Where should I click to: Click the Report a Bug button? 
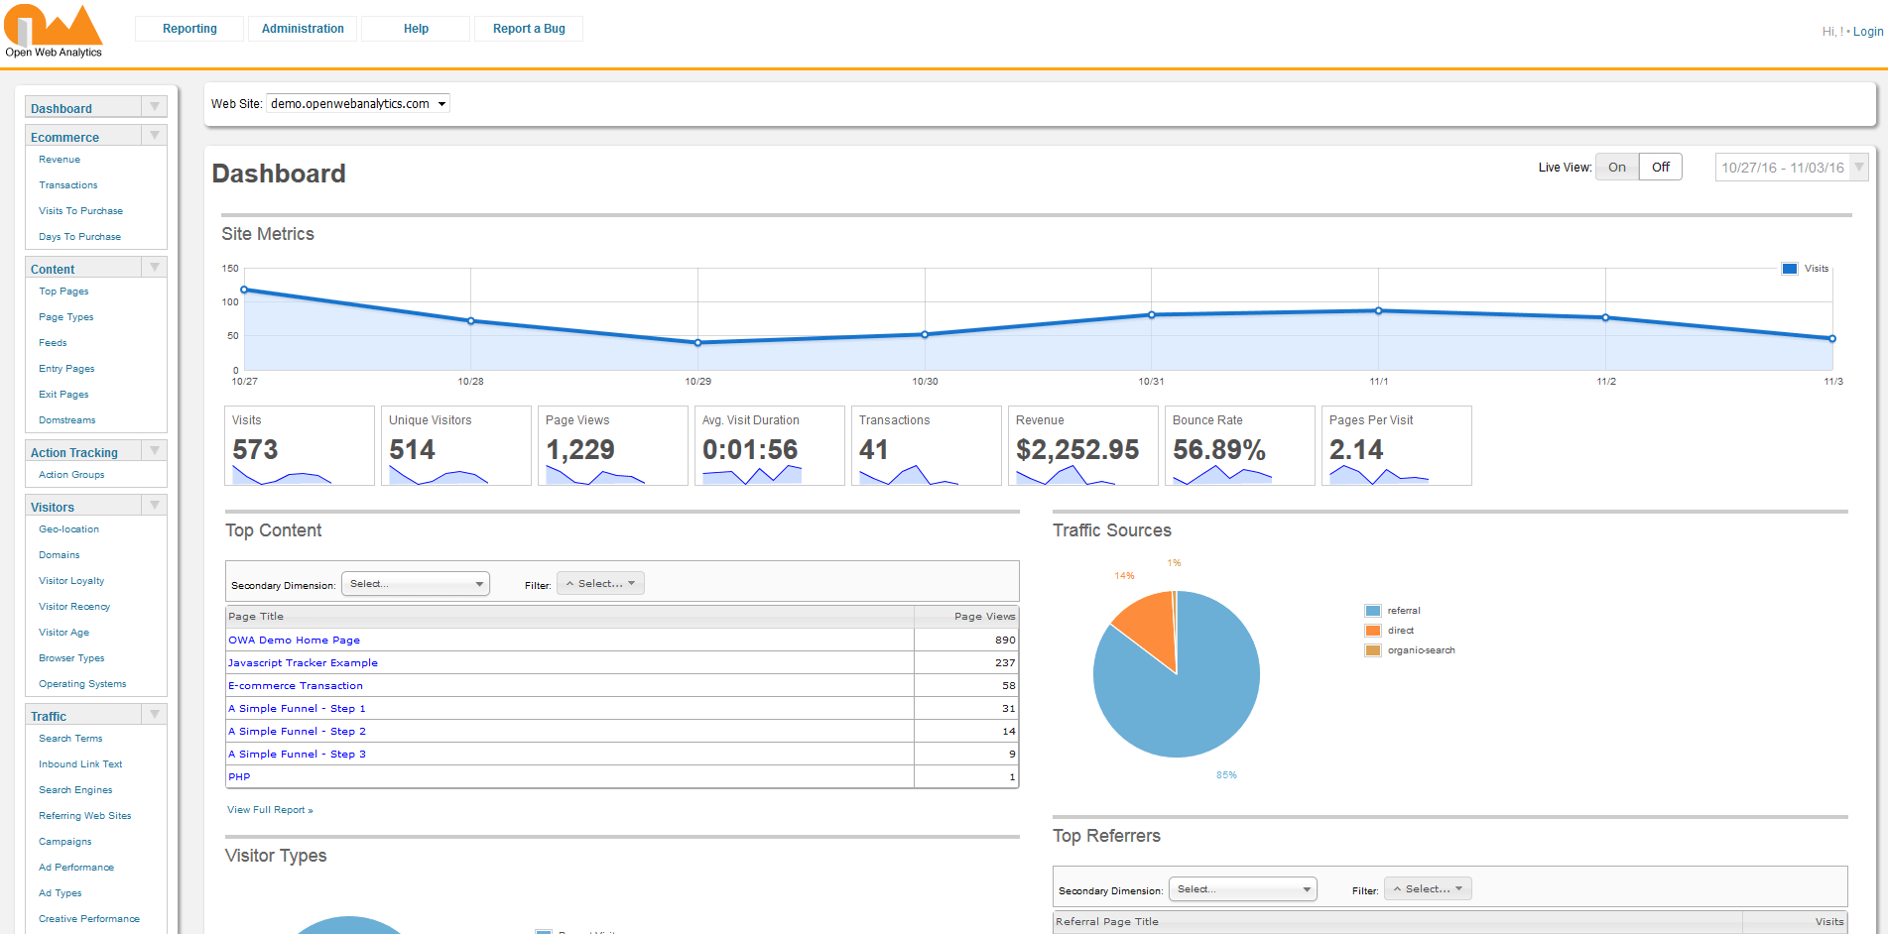click(x=529, y=29)
